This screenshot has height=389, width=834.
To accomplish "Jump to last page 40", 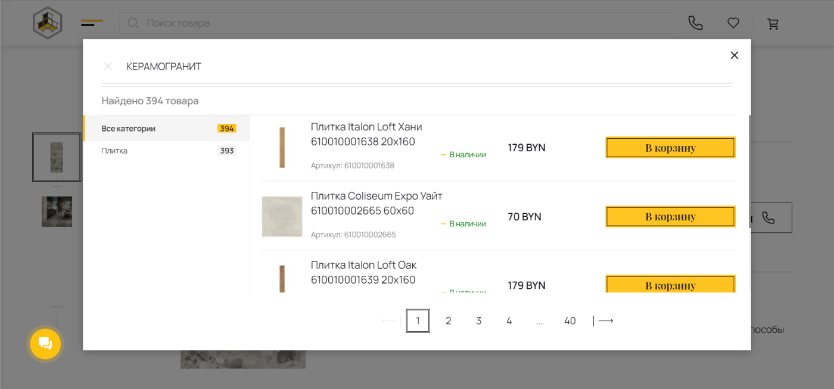I will (570, 321).
